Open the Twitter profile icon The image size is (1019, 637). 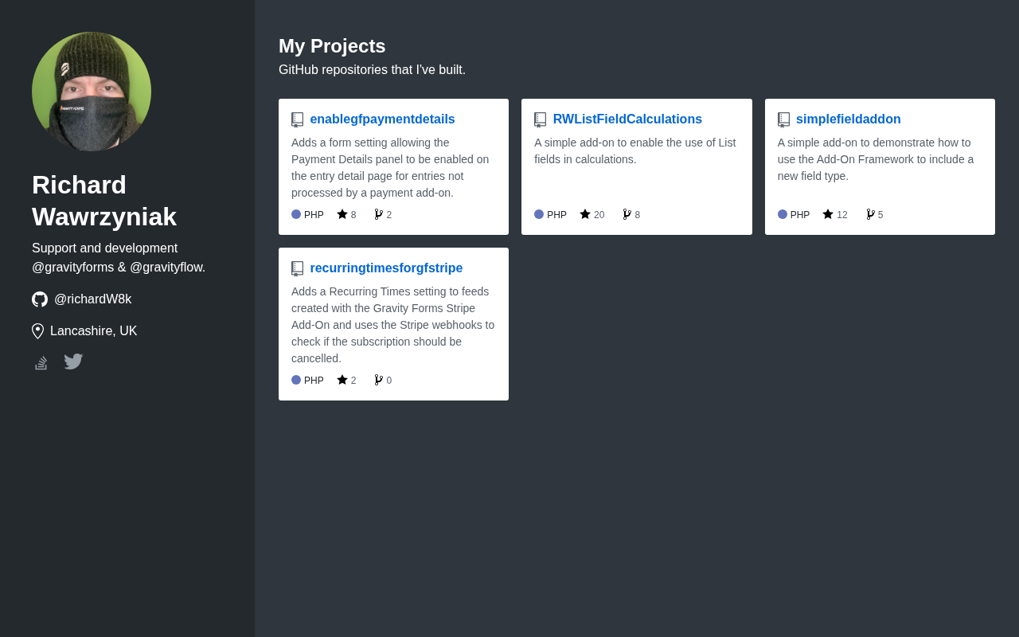(x=73, y=361)
